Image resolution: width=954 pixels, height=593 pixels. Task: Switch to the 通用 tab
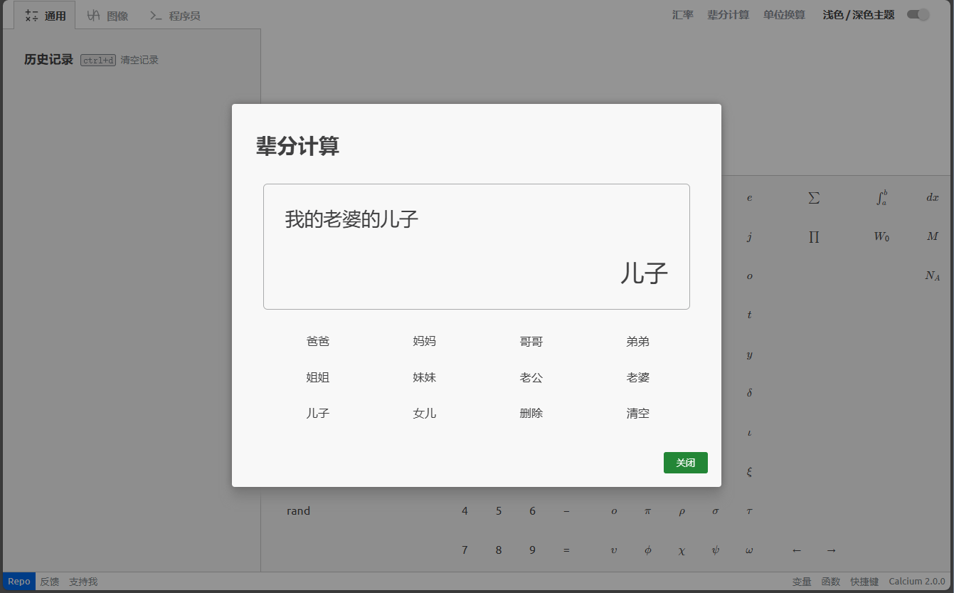pyautogui.click(x=45, y=16)
